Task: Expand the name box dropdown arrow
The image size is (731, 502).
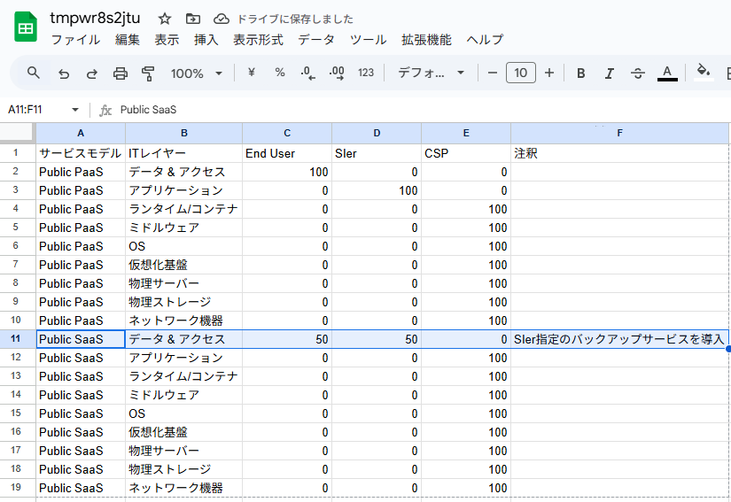Action: 75,110
